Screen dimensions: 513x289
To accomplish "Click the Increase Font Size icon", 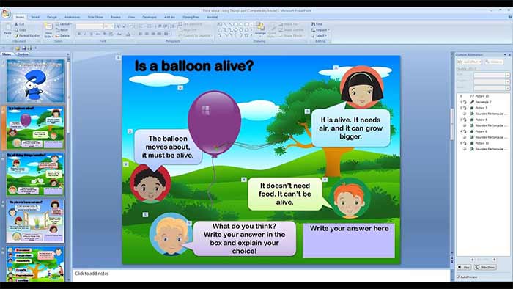I will tap(118, 26).
